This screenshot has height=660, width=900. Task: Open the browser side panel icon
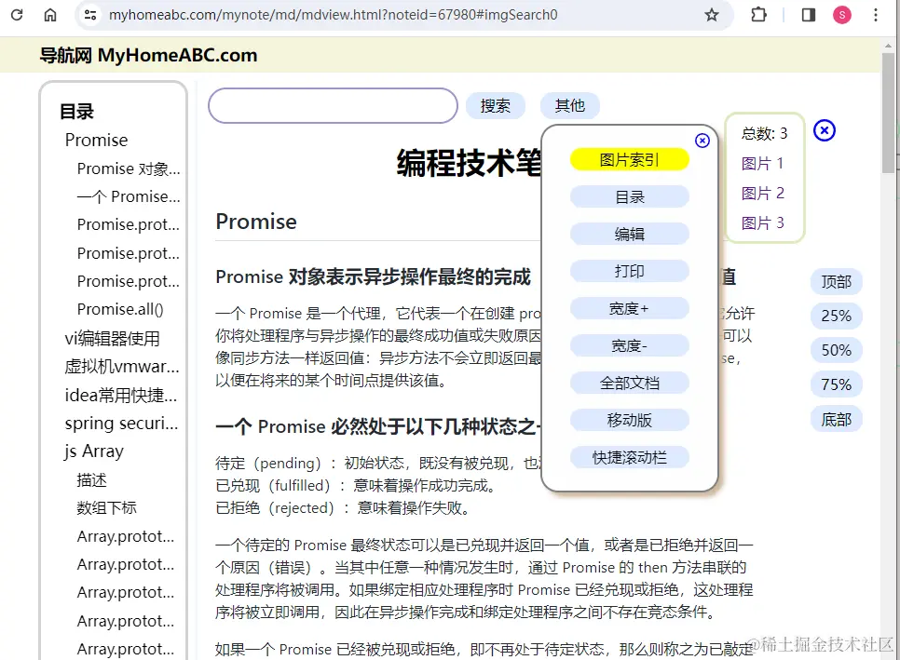807,15
